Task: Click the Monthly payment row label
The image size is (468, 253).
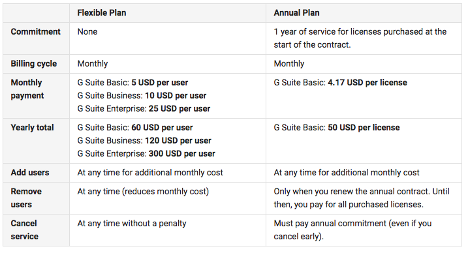Action: [27, 89]
